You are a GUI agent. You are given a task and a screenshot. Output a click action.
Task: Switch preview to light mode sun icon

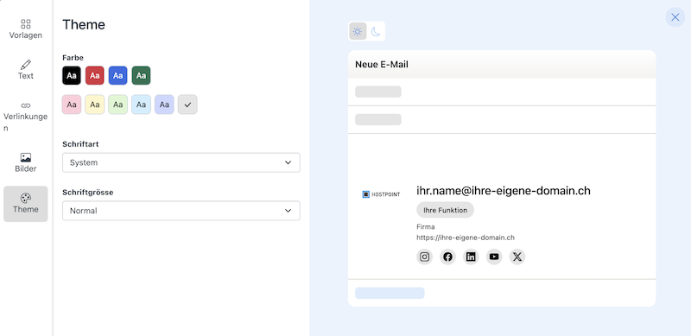click(x=358, y=31)
